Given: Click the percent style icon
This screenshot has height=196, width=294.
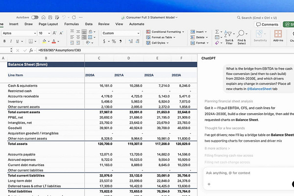Looking at the screenshot, I should (x=114, y=42).
